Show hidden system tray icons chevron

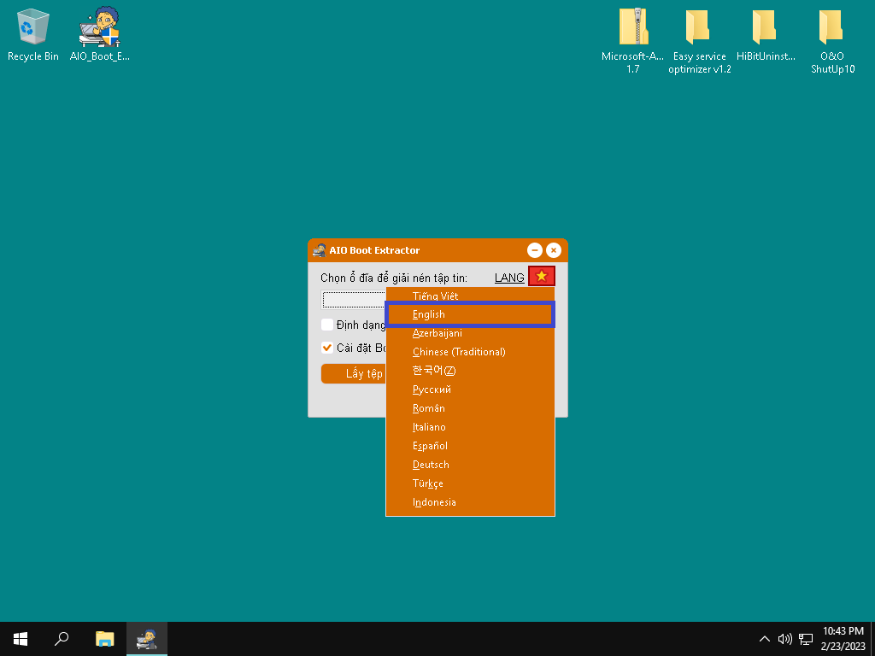[x=764, y=639]
